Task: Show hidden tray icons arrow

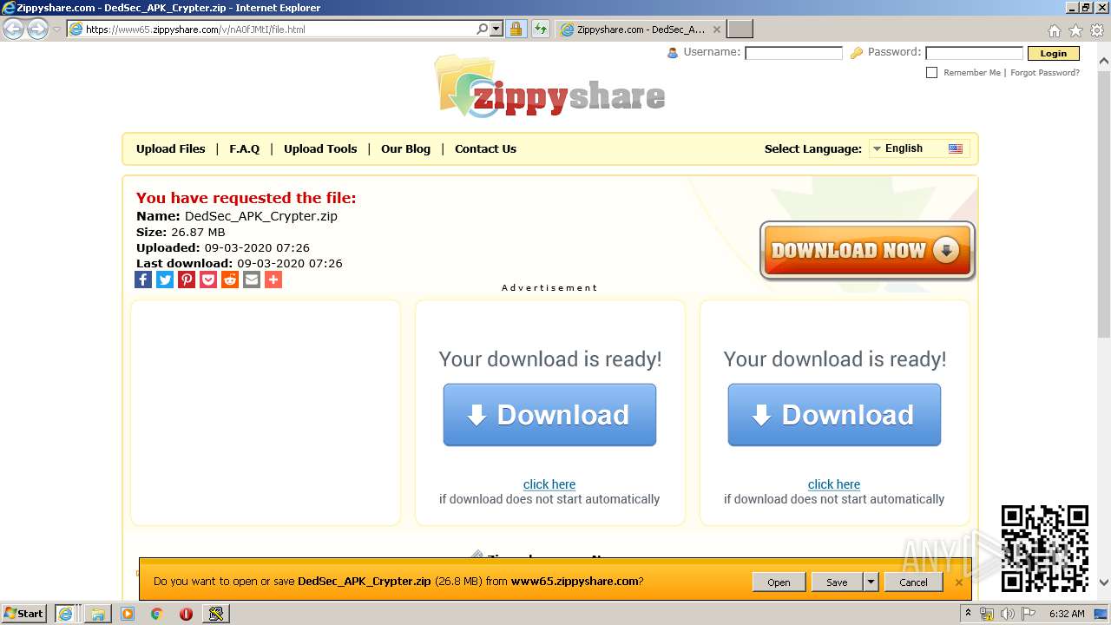Action: coord(969,613)
